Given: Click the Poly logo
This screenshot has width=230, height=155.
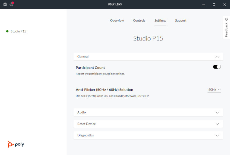Looking at the screenshot, I should pyautogui.click(x=16, y=144).
